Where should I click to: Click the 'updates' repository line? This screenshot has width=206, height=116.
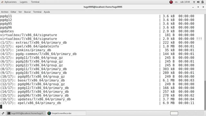[7, 31]
